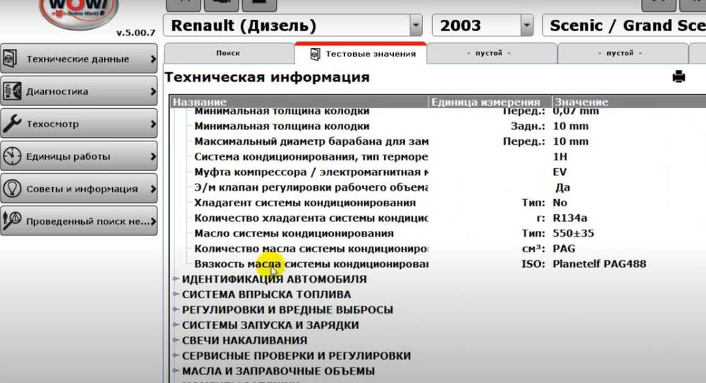Image resolution: width=706 pixels, height=383 pixels.
Task: Expand РЕГУЛИРОВКИ И ВРЕДНЫЕ ВЫБРОСЫ node
Action: coord(176,310)
